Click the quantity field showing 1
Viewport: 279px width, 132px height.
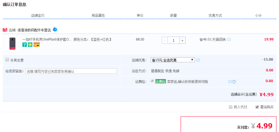pyautogui.click(x=173, y=41)
